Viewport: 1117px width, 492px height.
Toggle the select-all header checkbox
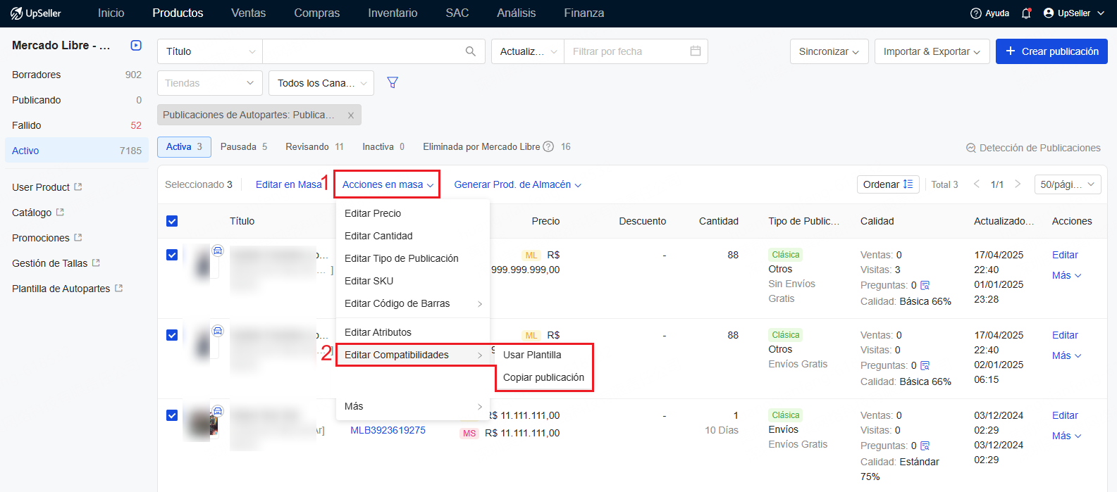pyautogui.click(x=172, y=221)
